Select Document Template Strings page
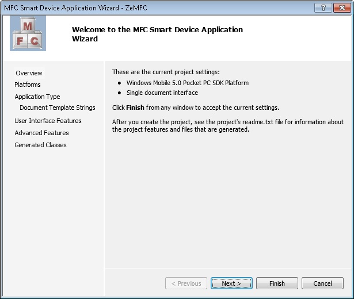 click(58, 108)
